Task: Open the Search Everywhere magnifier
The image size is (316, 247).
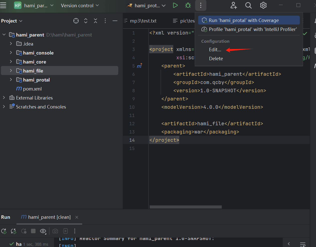Action: (248, 5)
